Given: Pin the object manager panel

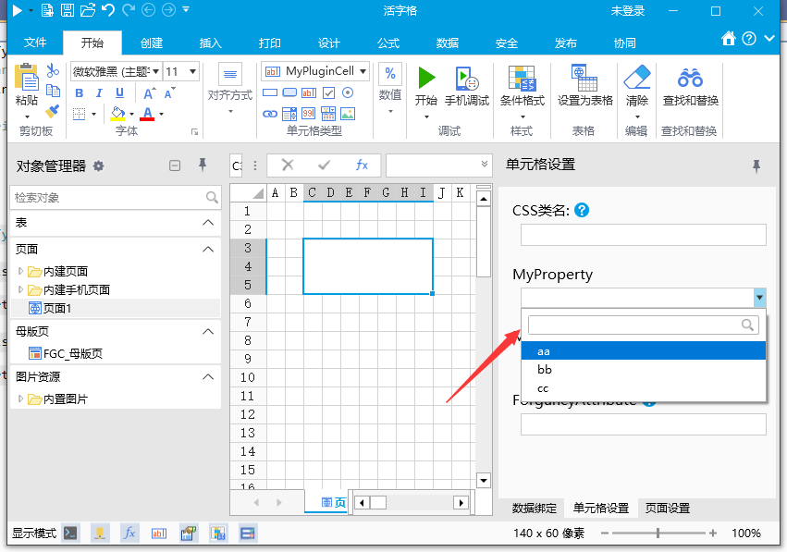Looking at the screenshot, I should (203, 165).
